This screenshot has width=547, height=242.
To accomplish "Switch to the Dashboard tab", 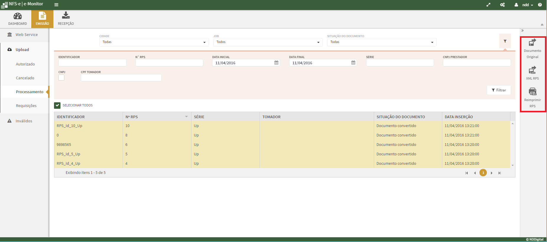I will click(17, 19).
